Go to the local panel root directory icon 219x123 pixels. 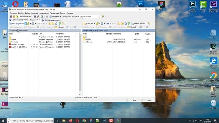coord(53,24)
